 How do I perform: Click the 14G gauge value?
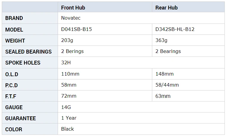pos(66,107)
